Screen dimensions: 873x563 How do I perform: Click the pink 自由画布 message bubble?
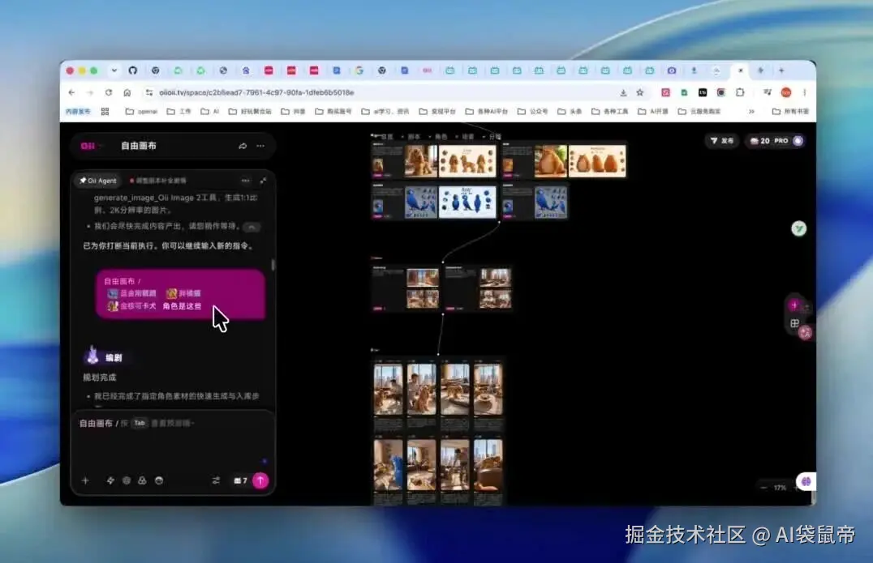point(180,294)
